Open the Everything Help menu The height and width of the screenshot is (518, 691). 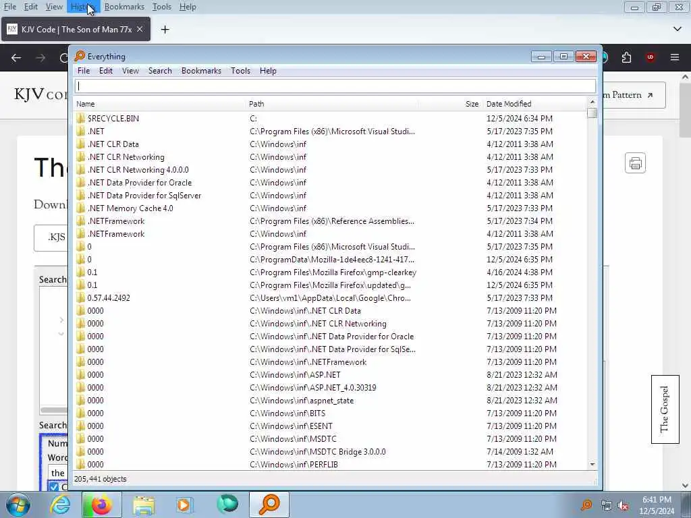point(268,71)
